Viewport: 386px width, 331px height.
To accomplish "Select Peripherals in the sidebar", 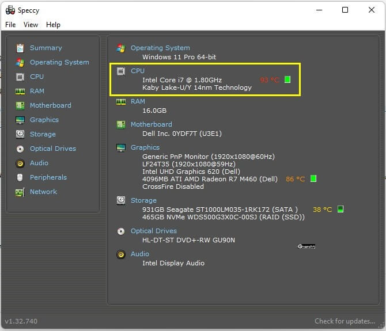I will pos(48,177).
